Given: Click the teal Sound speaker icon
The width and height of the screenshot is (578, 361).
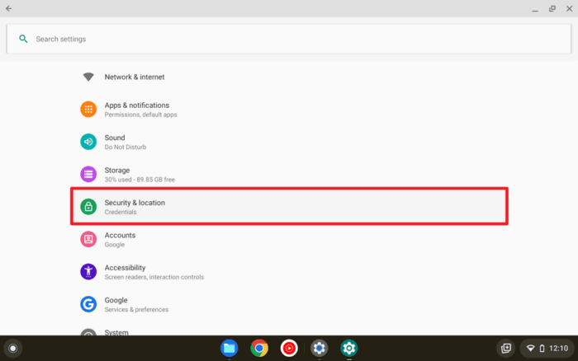Looking at the screenshot, I should tap(88, 142).
